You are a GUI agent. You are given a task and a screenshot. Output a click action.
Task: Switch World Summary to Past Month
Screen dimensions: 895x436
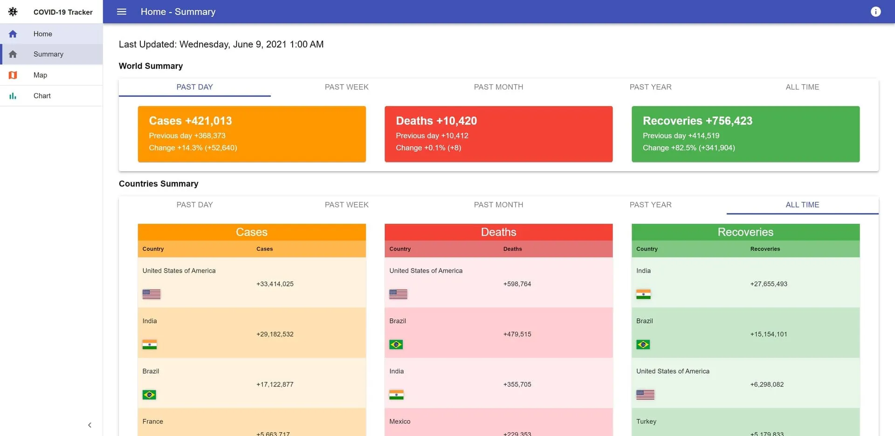click(x=499, y=87)
